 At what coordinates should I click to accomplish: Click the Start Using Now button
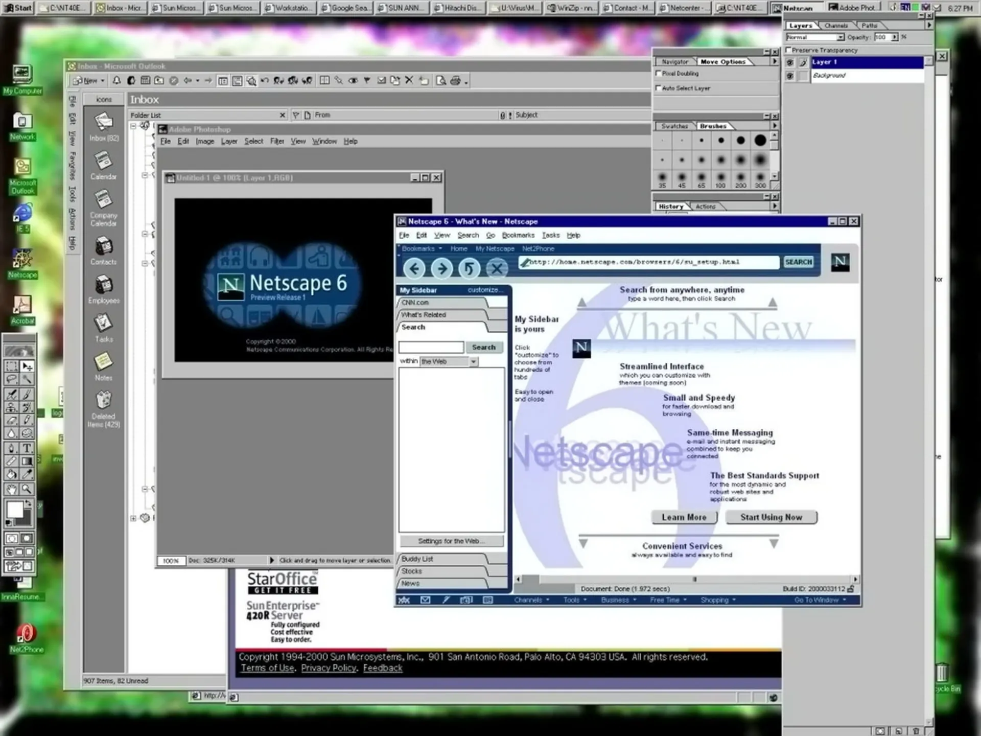[771, 517]
